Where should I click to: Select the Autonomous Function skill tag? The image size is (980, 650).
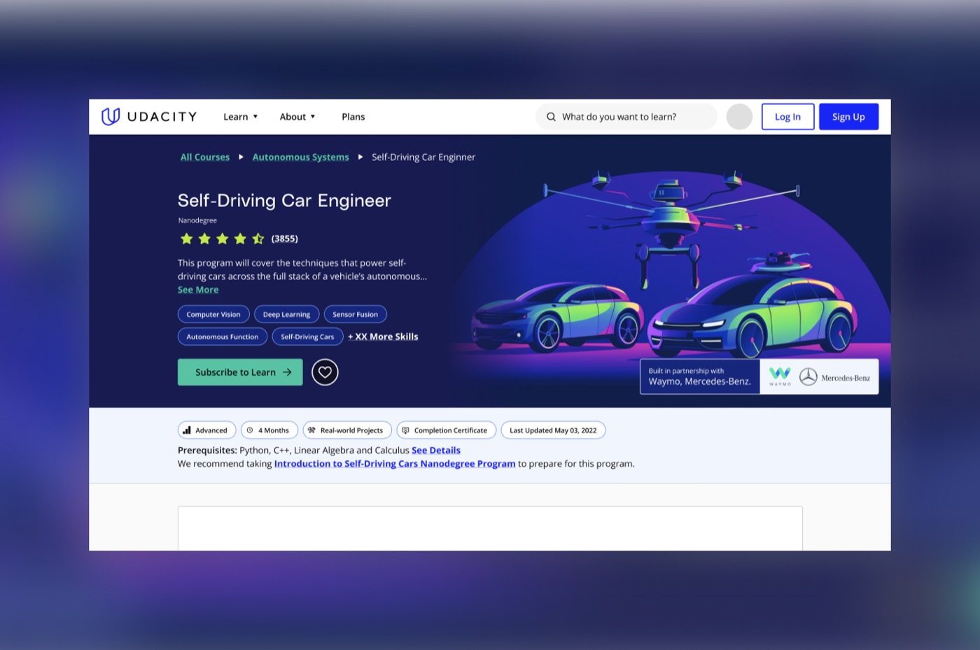click(223, 337)
